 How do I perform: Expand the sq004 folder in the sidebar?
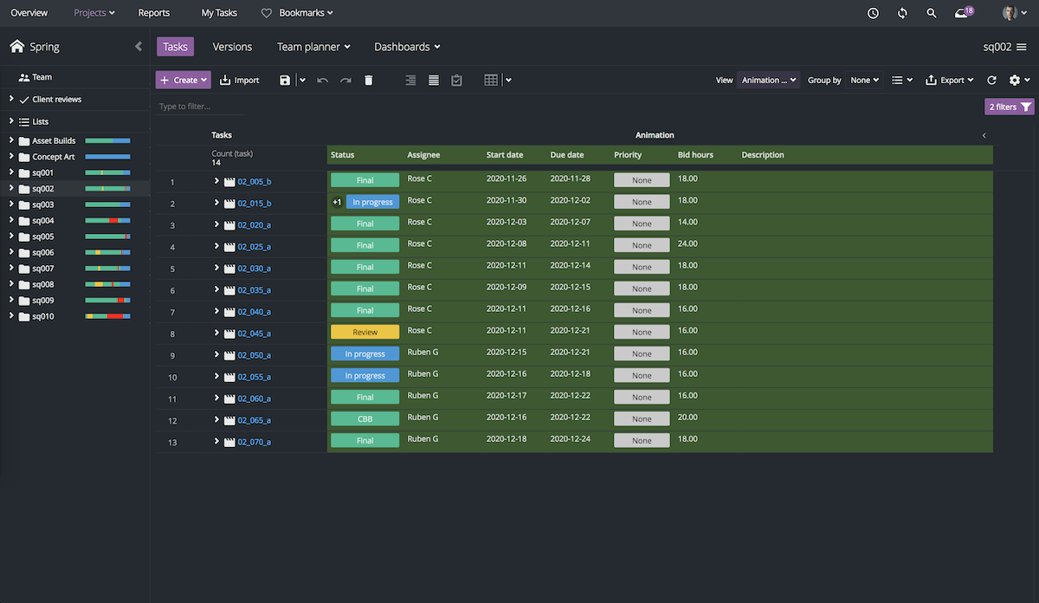click(12, 221)
